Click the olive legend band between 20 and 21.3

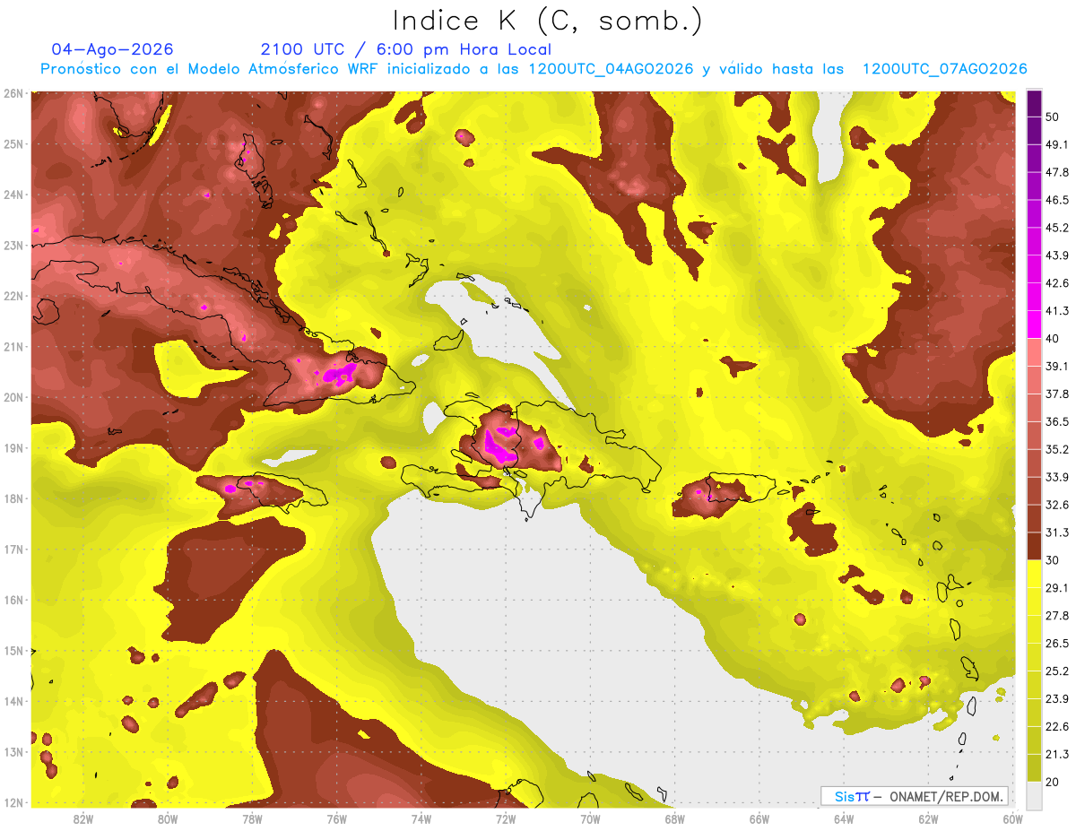1034,768
